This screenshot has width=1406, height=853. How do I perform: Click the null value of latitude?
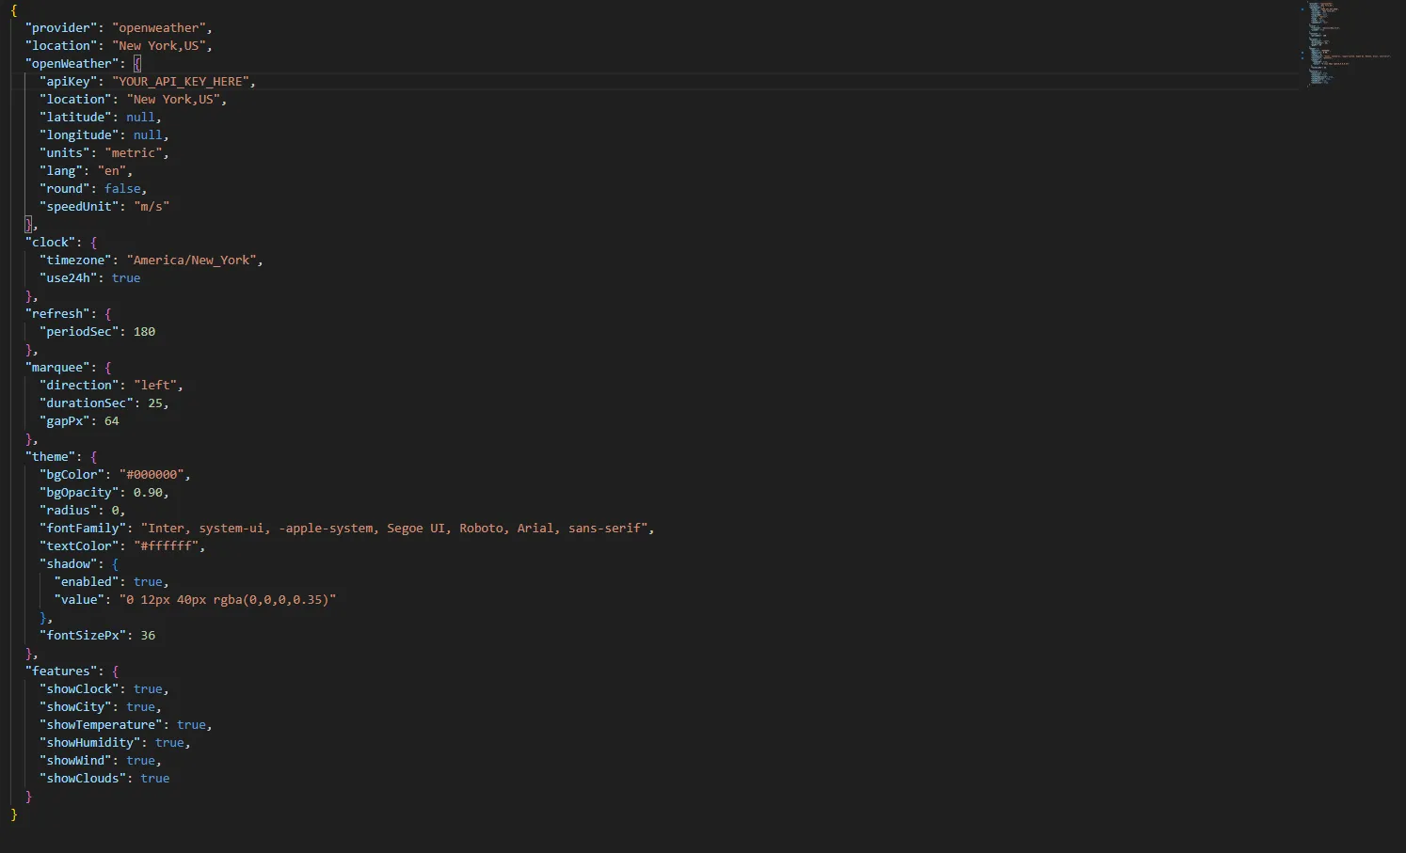click(141, 117)
